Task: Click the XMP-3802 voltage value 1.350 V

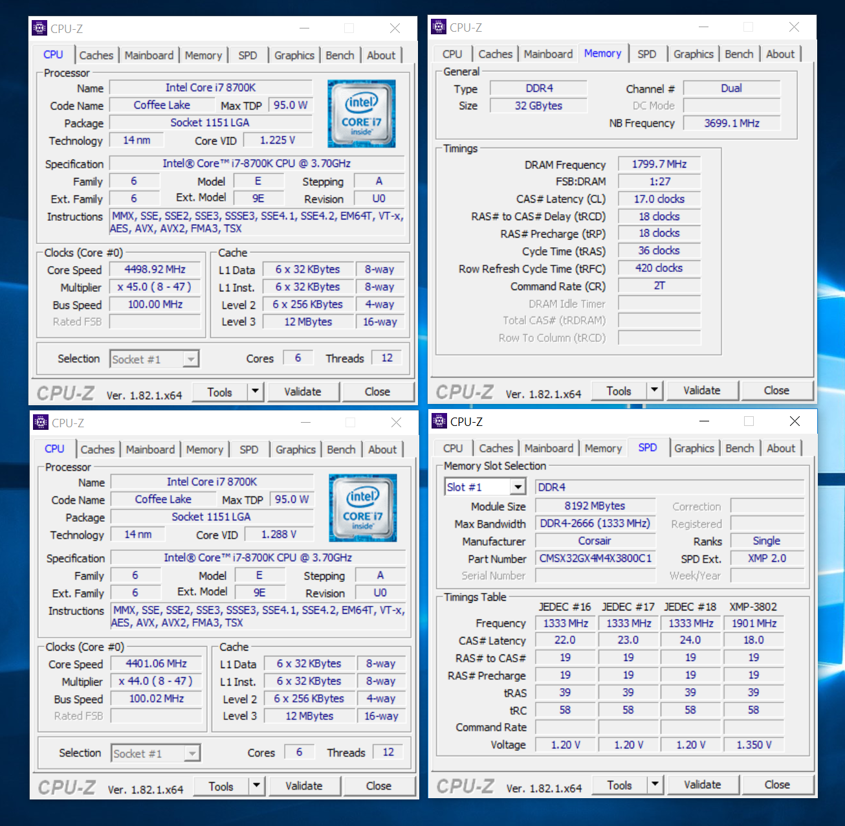Action: 754,744
